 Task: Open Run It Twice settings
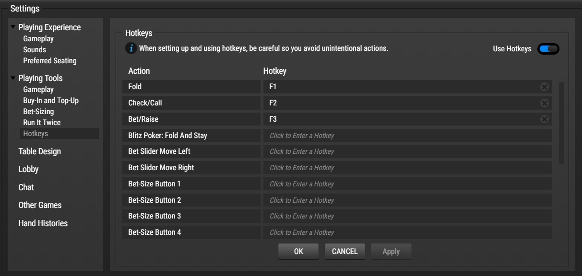click(42, 123)
